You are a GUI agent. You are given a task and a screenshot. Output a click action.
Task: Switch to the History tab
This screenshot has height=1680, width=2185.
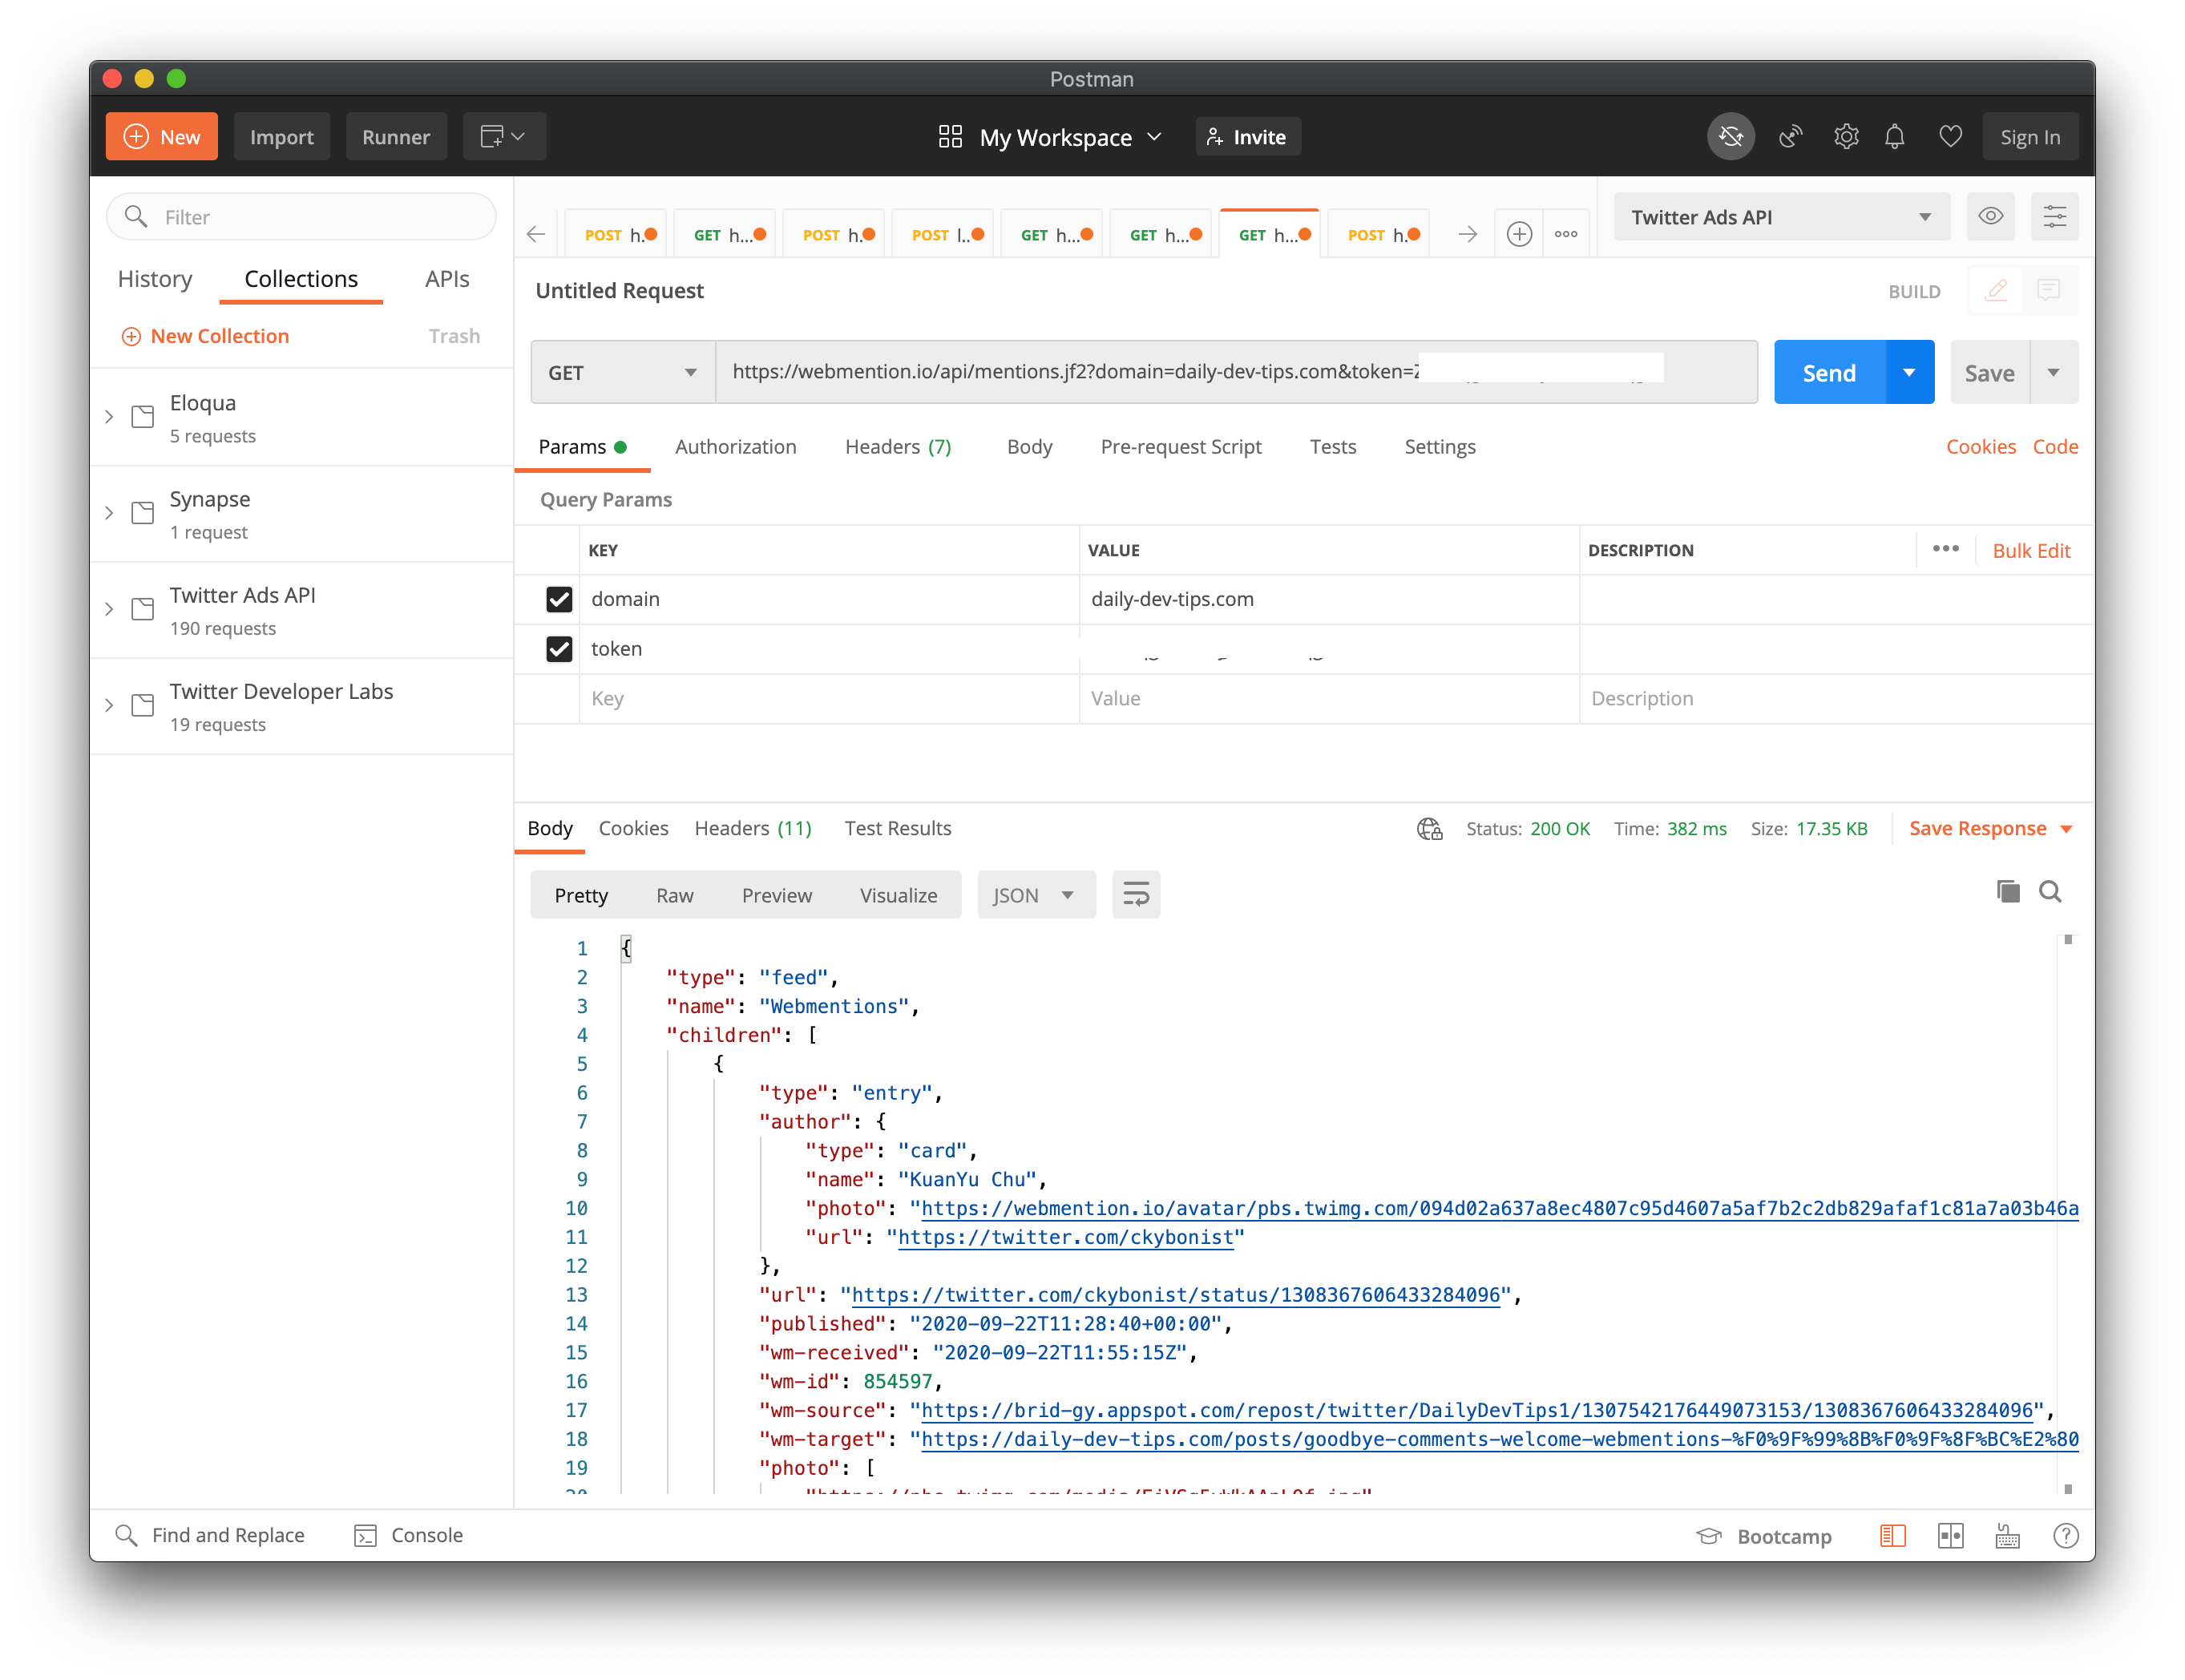point(155,279)
